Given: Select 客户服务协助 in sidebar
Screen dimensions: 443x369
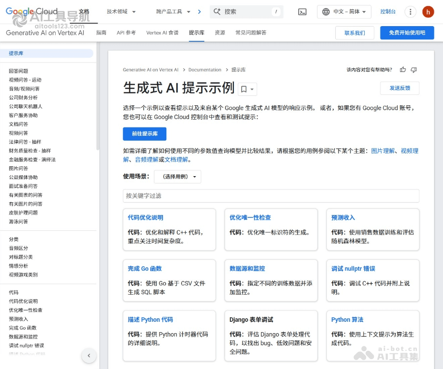Looking at the screenshot, I should point(23,116).
